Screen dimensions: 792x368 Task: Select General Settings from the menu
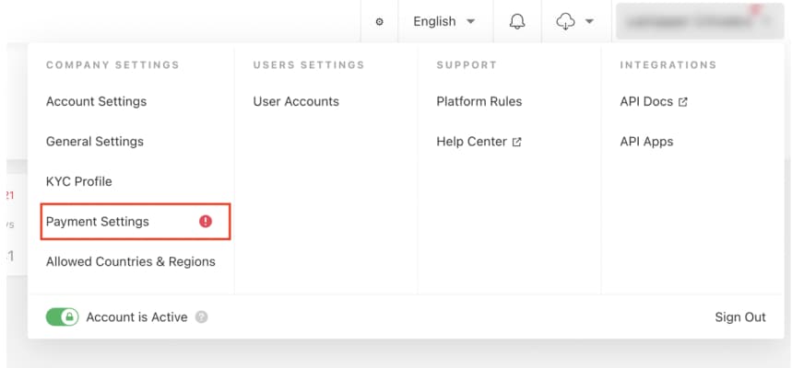coord(95,142)
